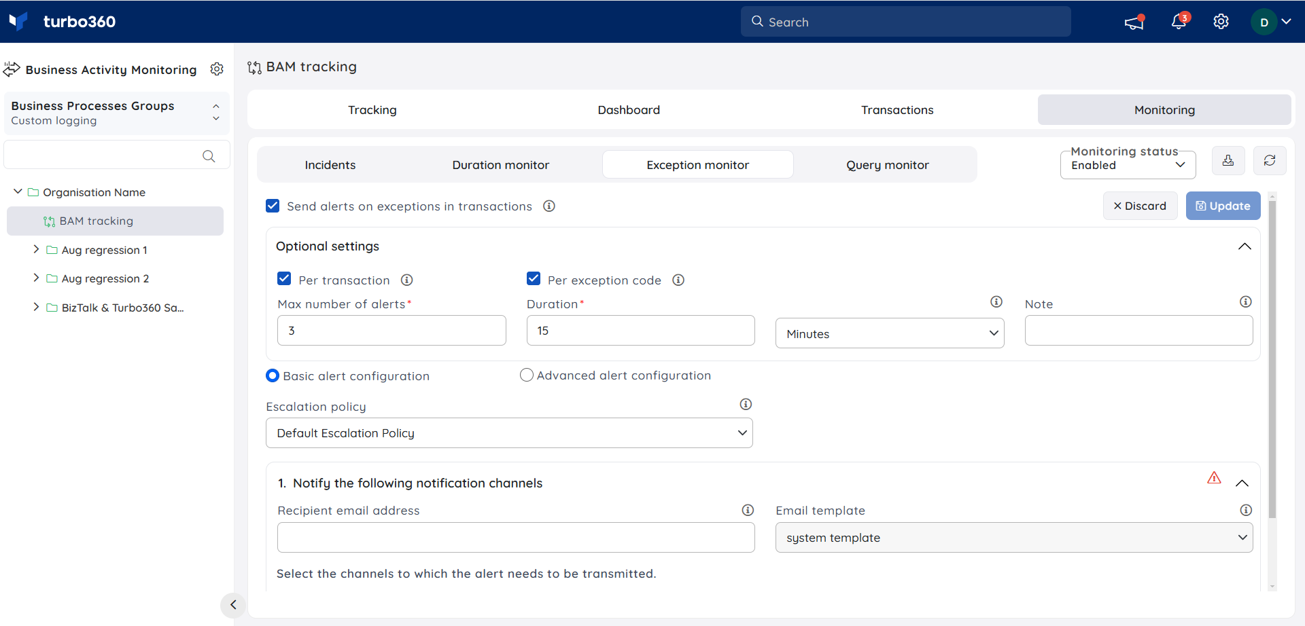This screenshot has height=626, width=1305.
Task: Select the Monitoring tab
Action: tap(1164, 110)
